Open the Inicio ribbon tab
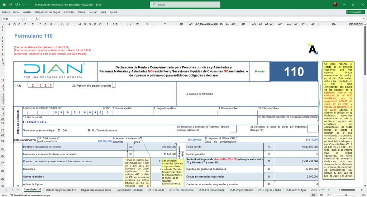 pos(16,12)
